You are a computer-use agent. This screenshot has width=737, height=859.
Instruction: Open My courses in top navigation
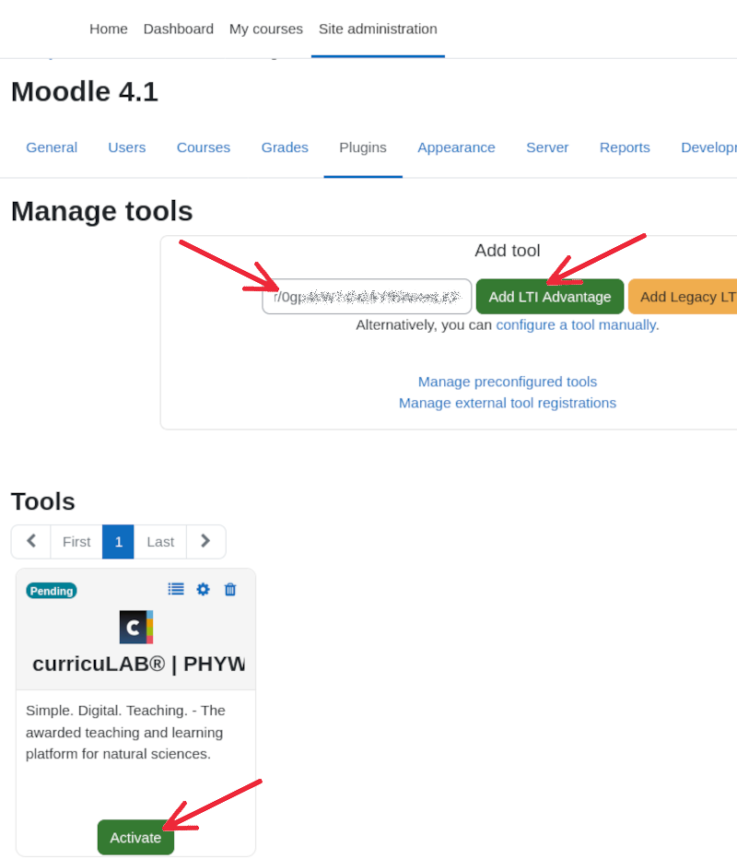[x=266, y=29]
